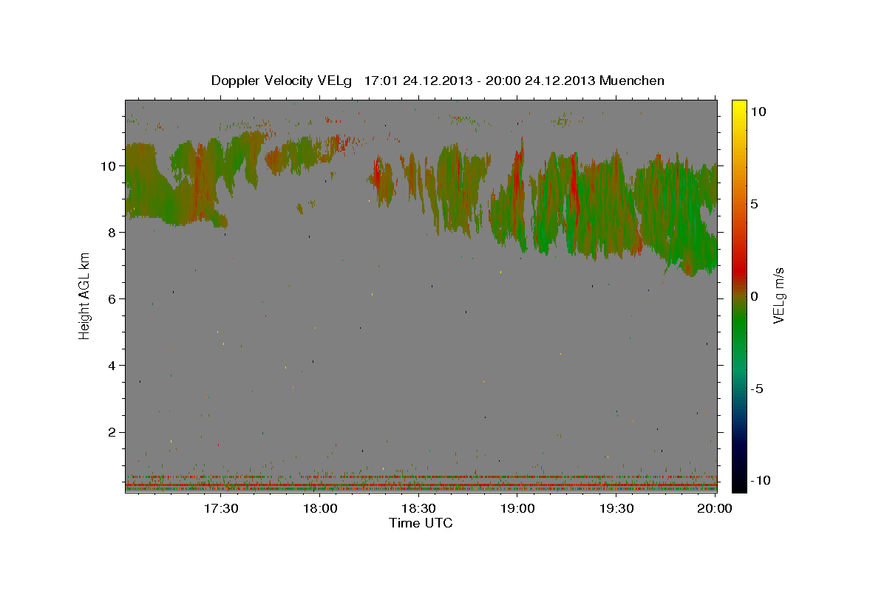Click the 'Time UTC' axis label
This screenshot has height=591, width=887.
[421, 523]
